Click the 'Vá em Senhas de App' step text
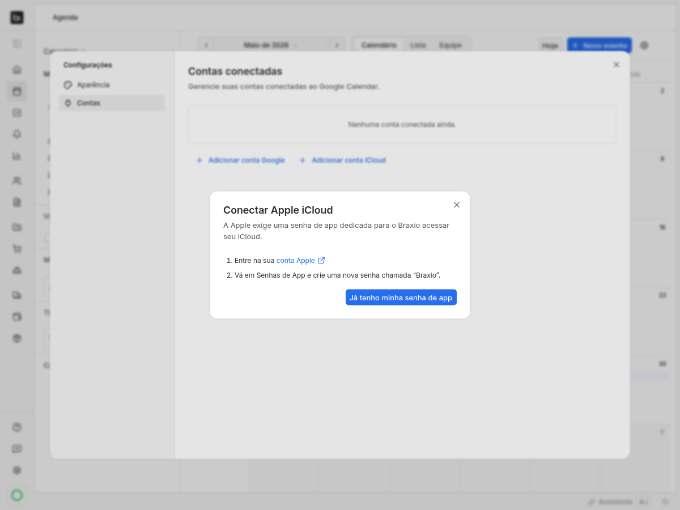 (x=337, y=275)
